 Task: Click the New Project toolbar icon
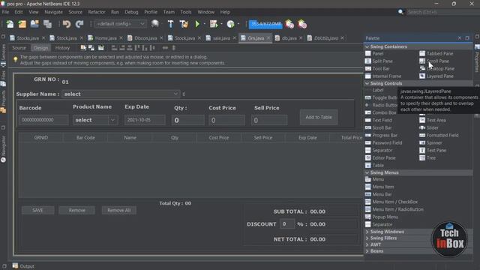[x=22, y=24]
